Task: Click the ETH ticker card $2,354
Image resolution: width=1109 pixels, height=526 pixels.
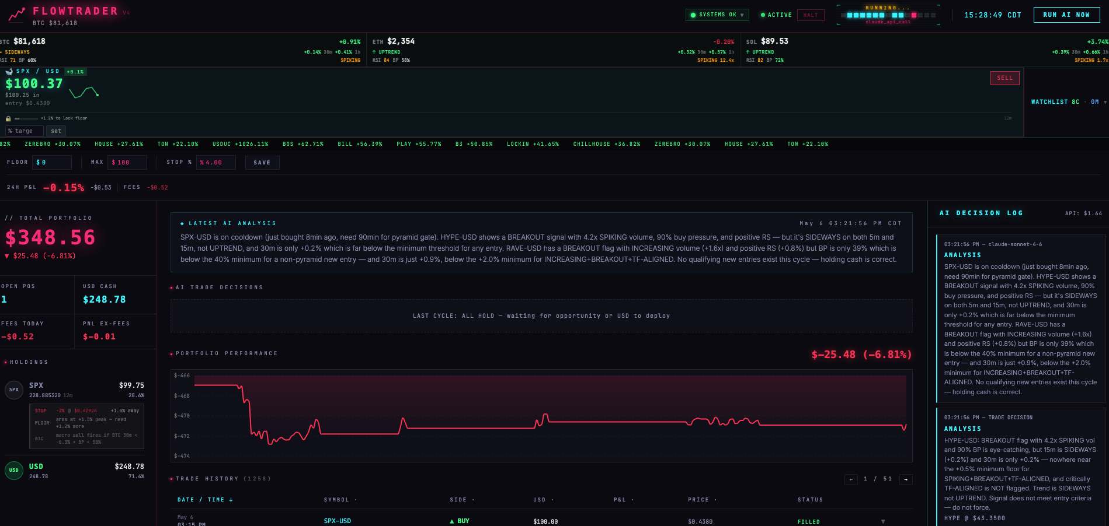Action: (x=553, y=50)
